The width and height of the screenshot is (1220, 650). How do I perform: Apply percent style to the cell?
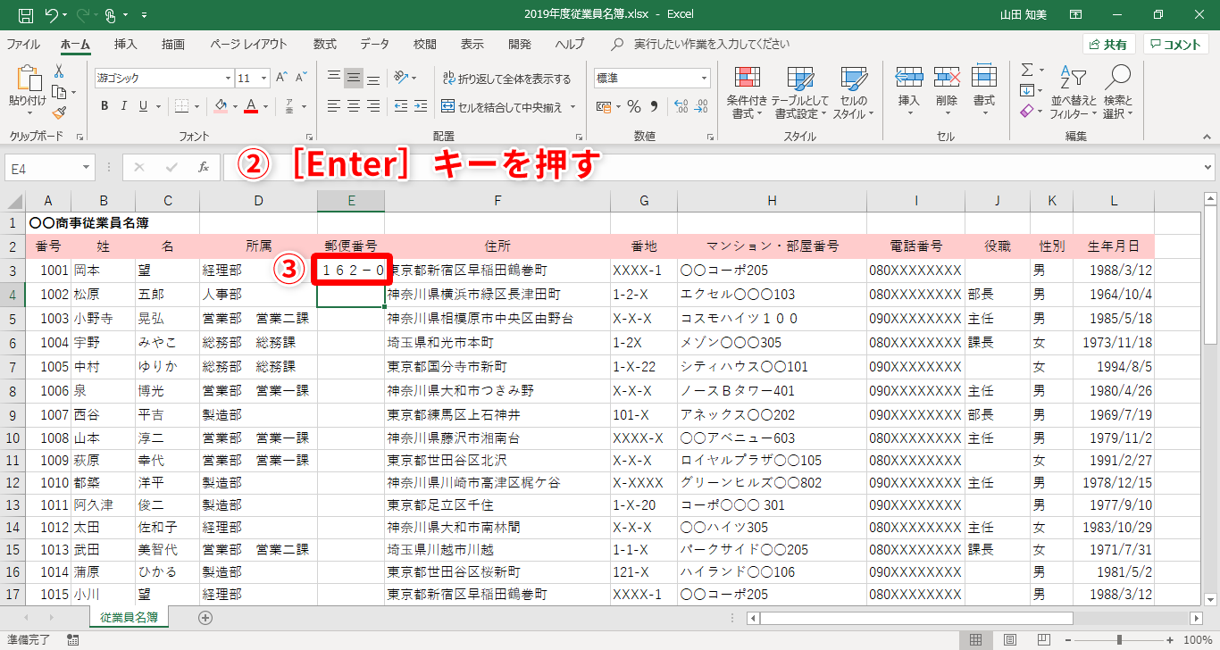(x=634, y=106)
